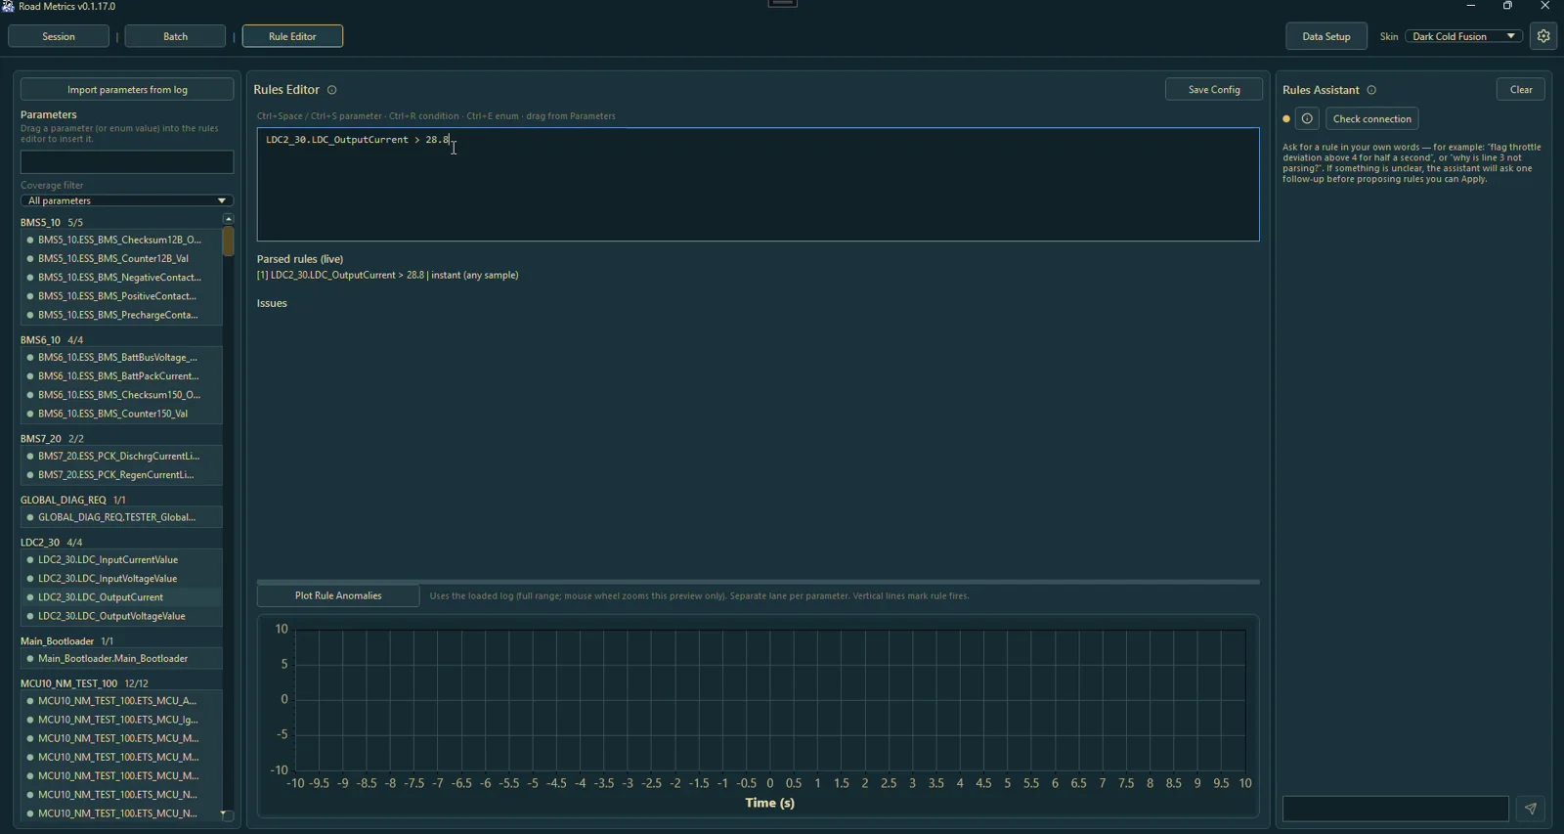Save the rule configuration with Save Config
This screenshot has width=1564, height=834.
pos(1214,90)
